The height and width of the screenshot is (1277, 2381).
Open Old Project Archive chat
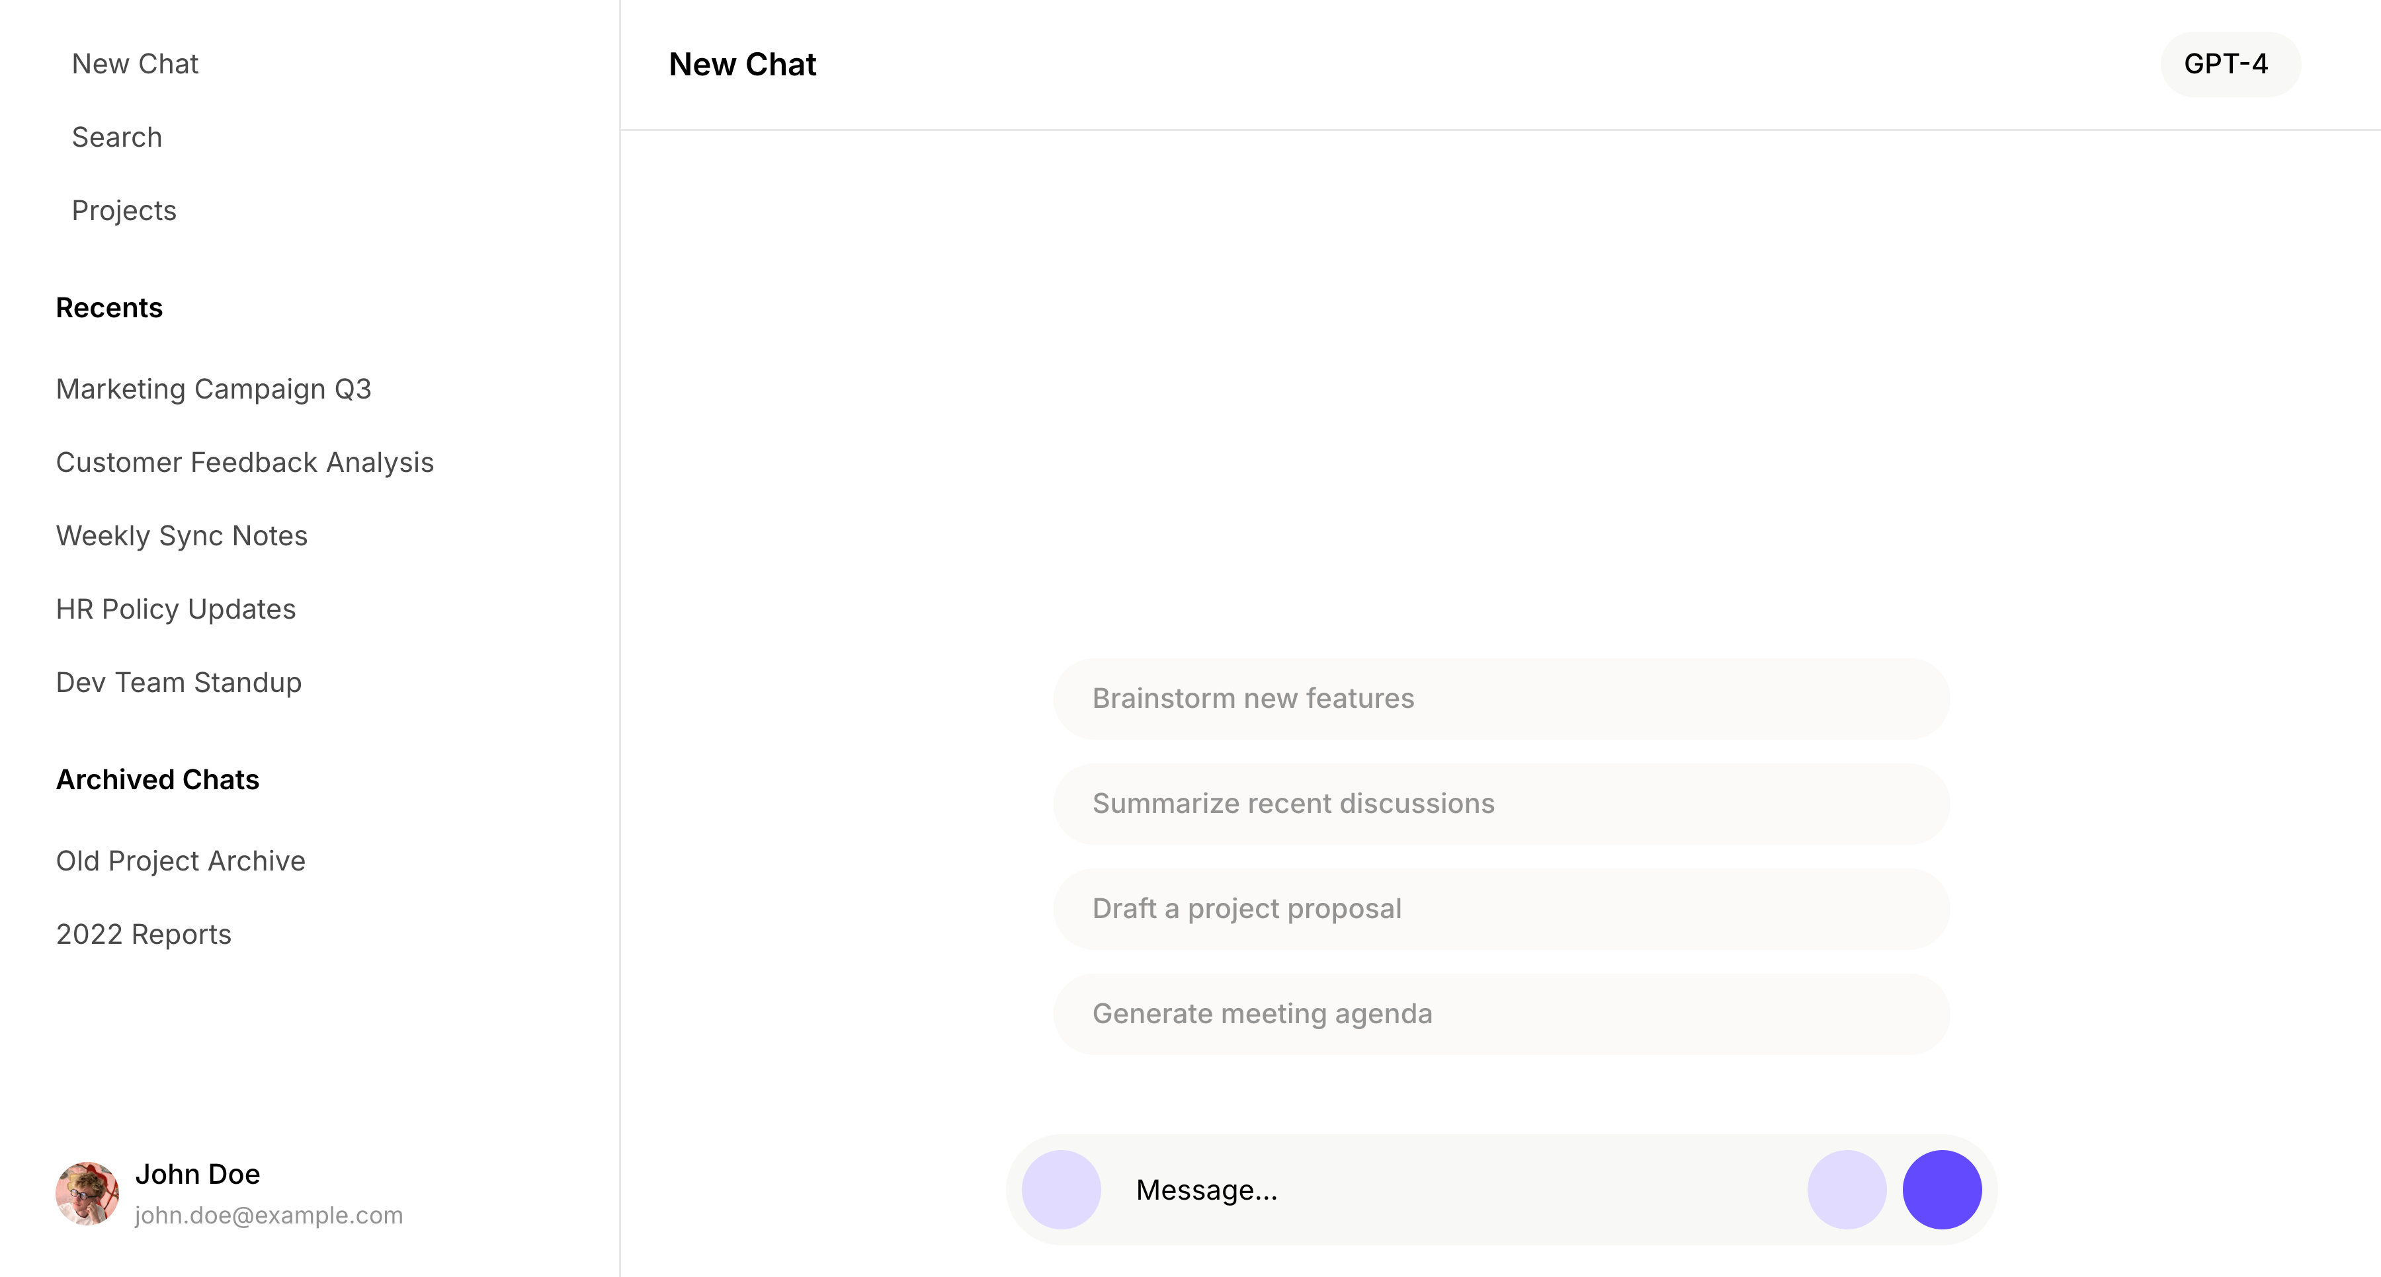coord(181,861)
